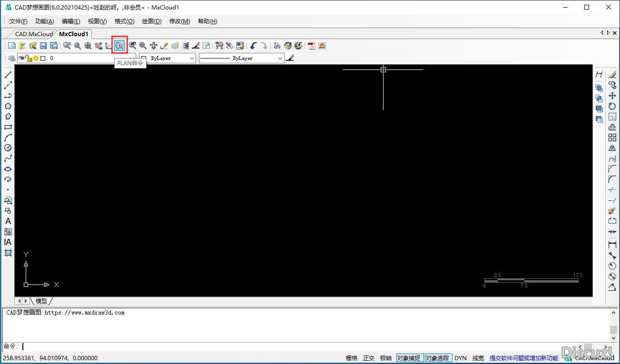
Task: Click the PDF export icon
Action: 312,46
